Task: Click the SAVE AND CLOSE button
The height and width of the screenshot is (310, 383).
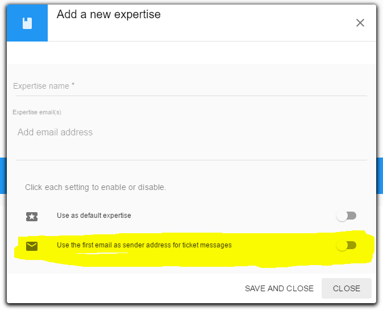Action: pos(279,288)
